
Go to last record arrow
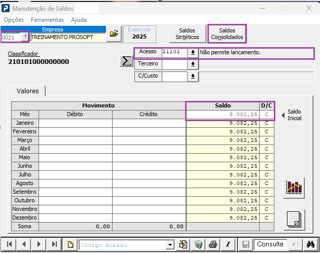(x=54, y=244)
